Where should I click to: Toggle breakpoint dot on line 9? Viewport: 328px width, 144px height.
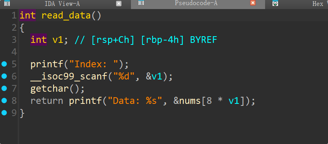(x=4, y=113)
